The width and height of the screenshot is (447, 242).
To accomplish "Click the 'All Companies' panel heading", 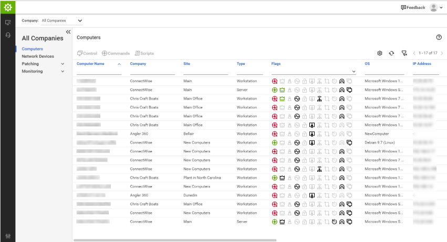I will pos(43,38).
